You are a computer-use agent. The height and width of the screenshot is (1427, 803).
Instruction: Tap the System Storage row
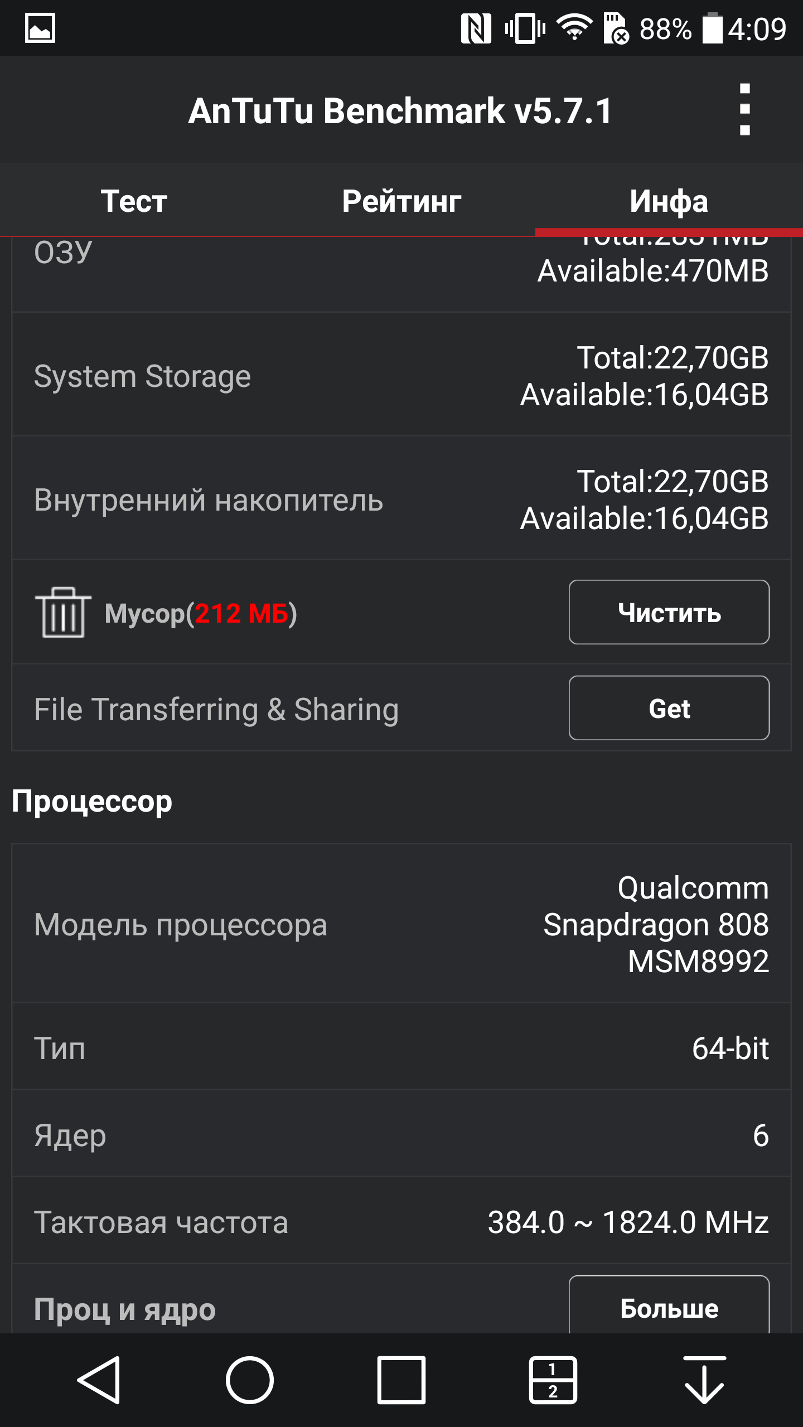(x=401, y=375)
